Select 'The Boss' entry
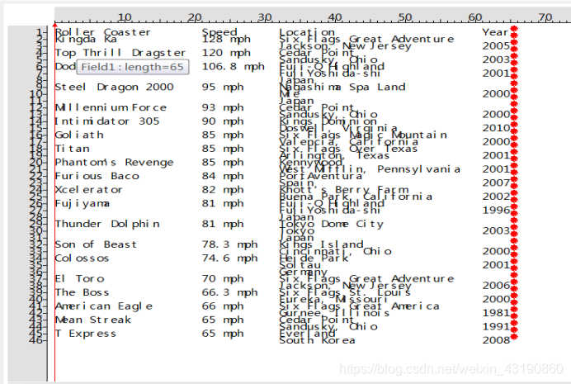The image size is (571, 384). click(x=82, y=292)
